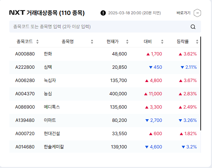Select stock code A014680
The image size is (212, 168).
tap(25, 147)
